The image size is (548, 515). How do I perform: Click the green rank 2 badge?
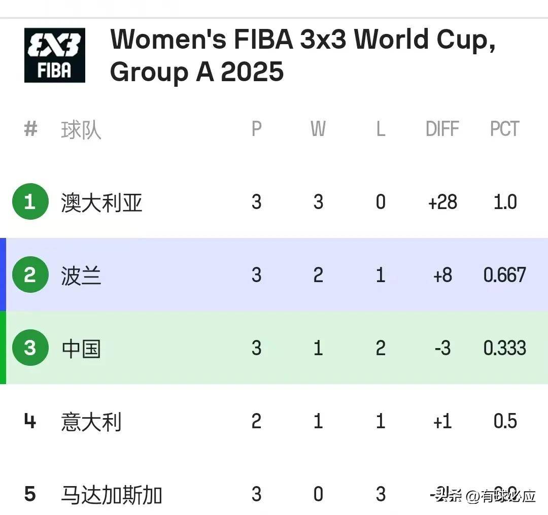(x=30, y=274)
